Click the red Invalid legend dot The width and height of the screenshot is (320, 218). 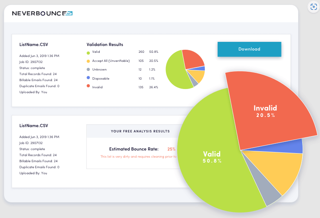tap(88, 86)
